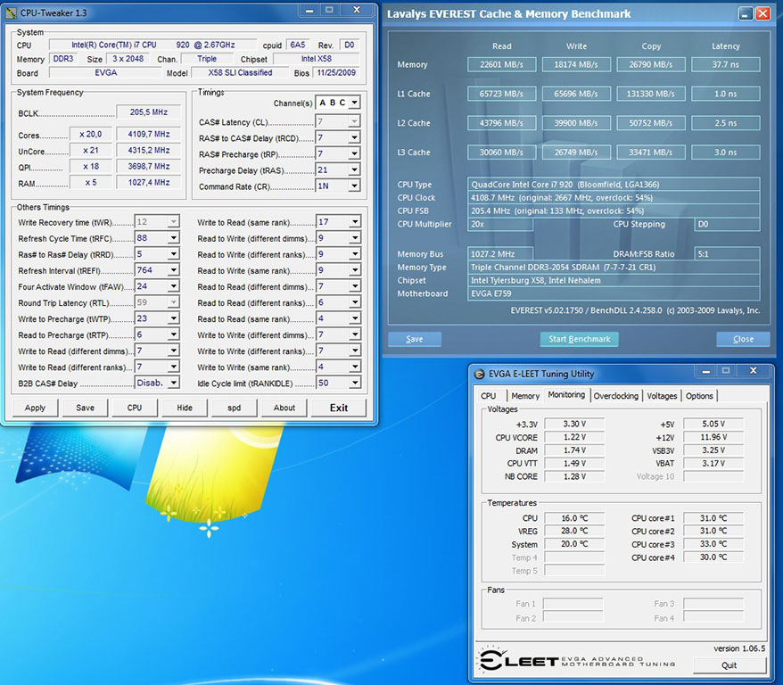Open Read to Write (different dimms) dropdown
Image resolution: width=783 pixels, height=685 pixels.
point(355,238)
